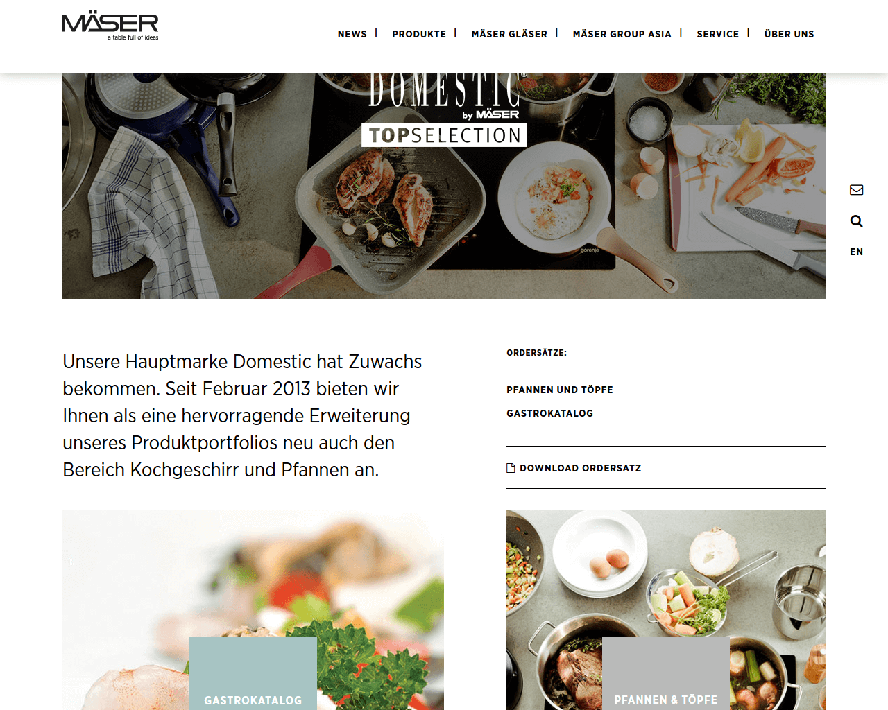Viewport: 888px width, 710px height.
Task: Open the envelope contact icon
Action: click(857, 190)
